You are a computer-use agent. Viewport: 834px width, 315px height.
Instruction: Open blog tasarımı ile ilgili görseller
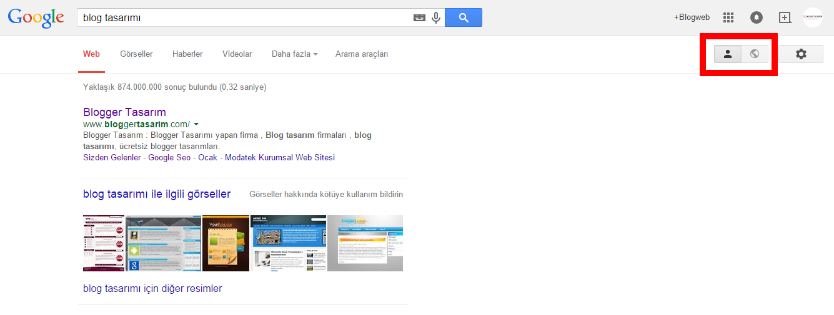(x=157, y=195)
